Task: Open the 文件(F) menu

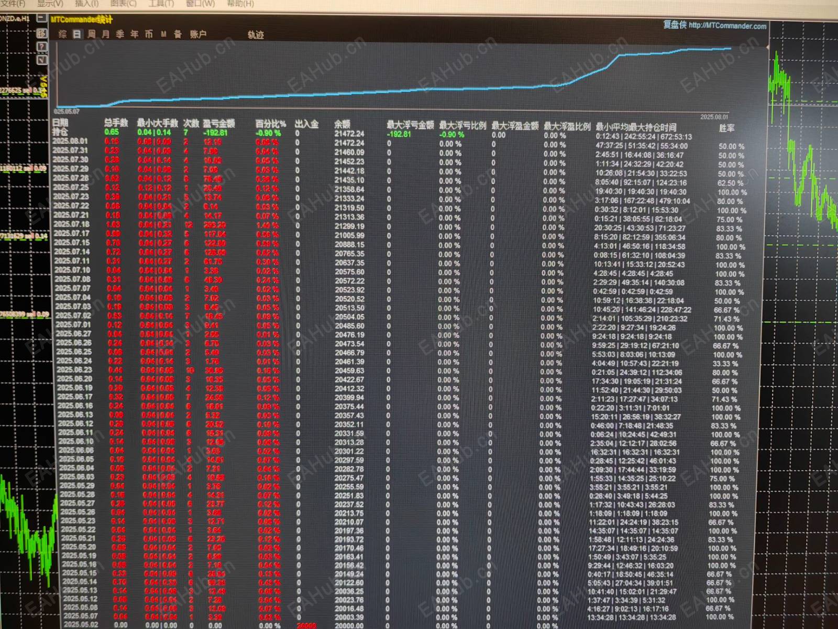Action: click(x=12, y=3)
